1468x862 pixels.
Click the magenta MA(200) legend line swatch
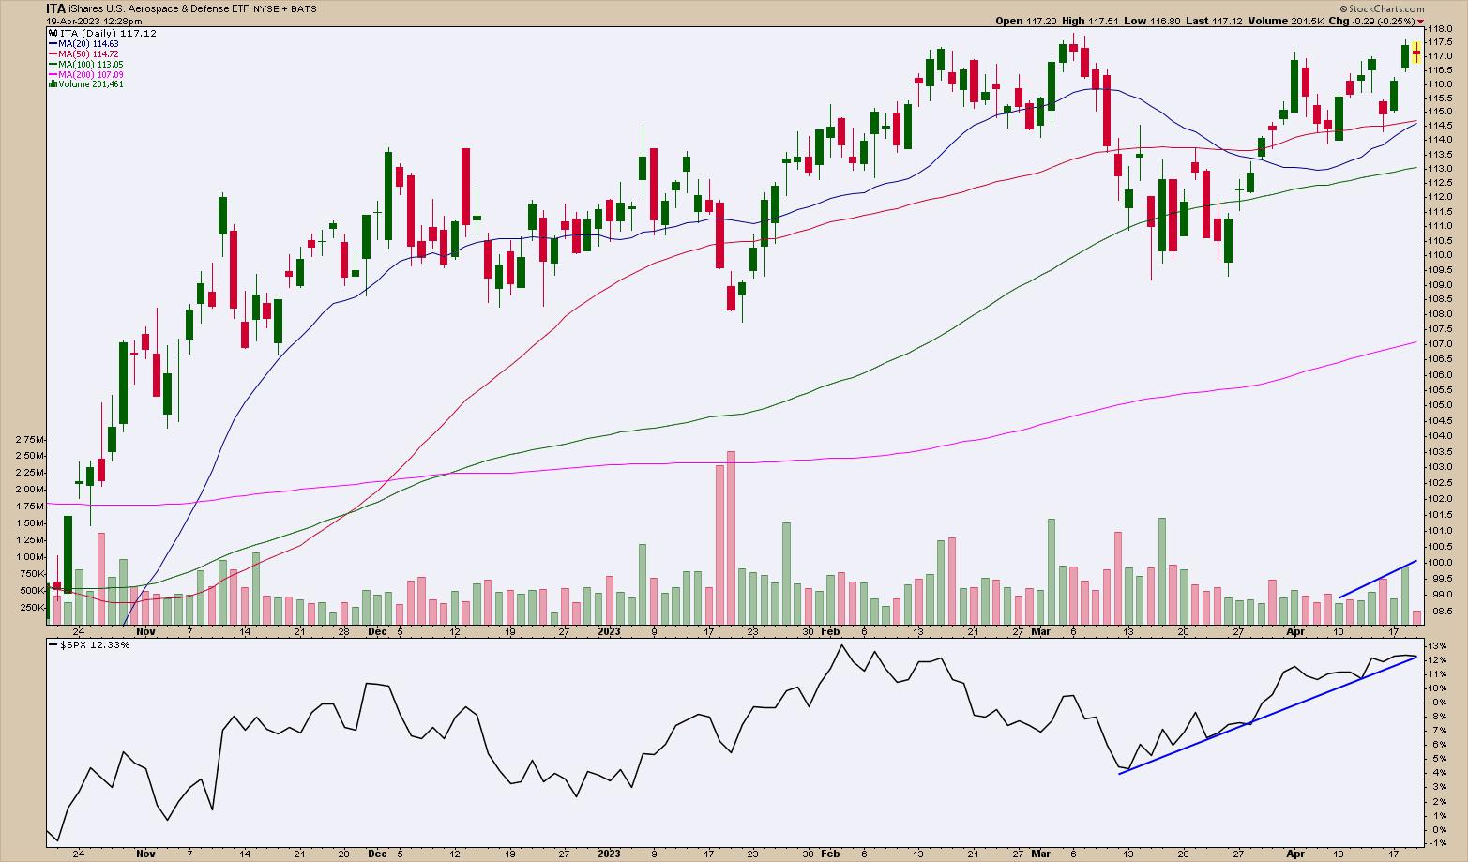click(53, 74)
